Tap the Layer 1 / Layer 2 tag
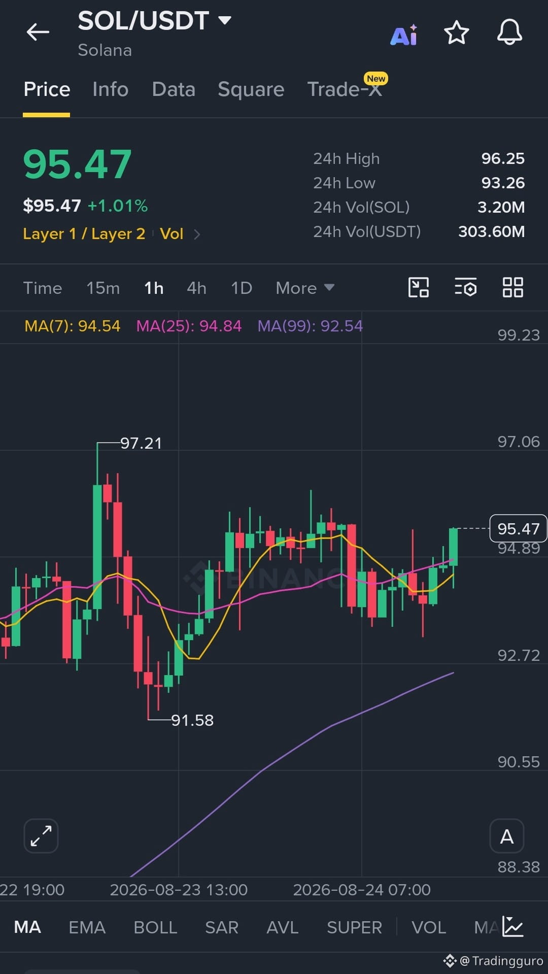This screenshot has height=974, width=548. tap(84, 233)
